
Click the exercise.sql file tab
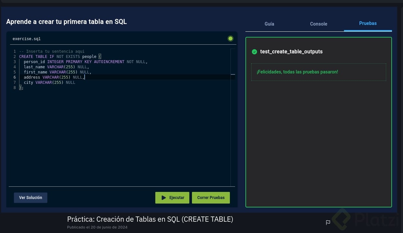27,39
